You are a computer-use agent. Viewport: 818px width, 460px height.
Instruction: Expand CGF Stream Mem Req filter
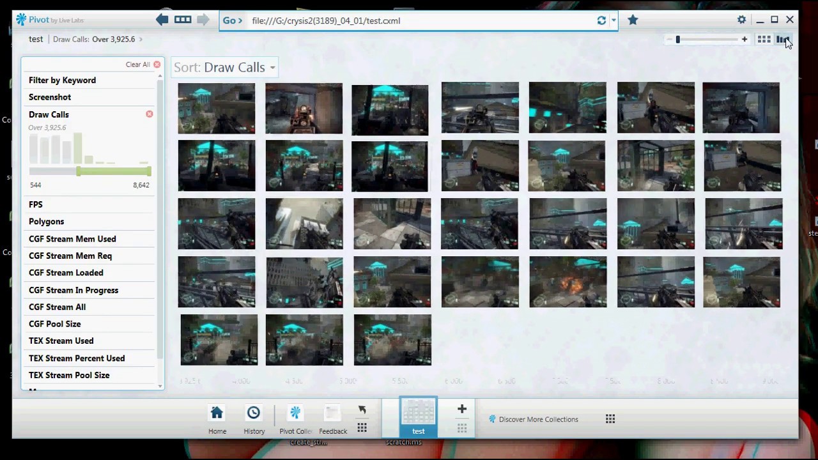point(70,256)
